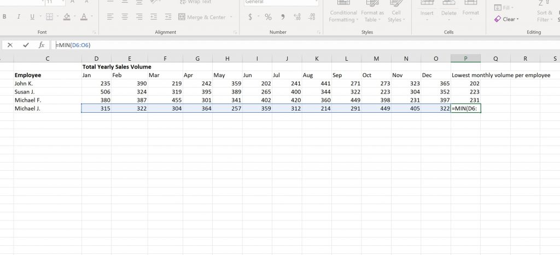Confirm the formula entry with checkmark
The height and width of the screenshot is (255, 560).
[x=26, y=45]
